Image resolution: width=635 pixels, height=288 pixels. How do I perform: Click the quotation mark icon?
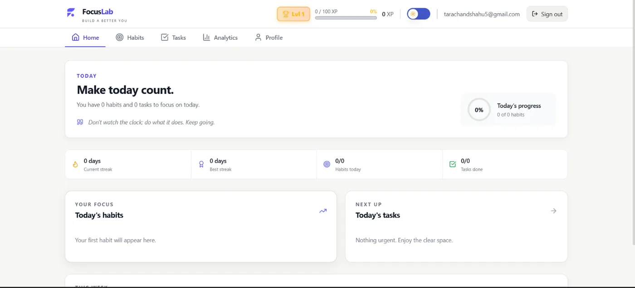[x=80, y=122]
